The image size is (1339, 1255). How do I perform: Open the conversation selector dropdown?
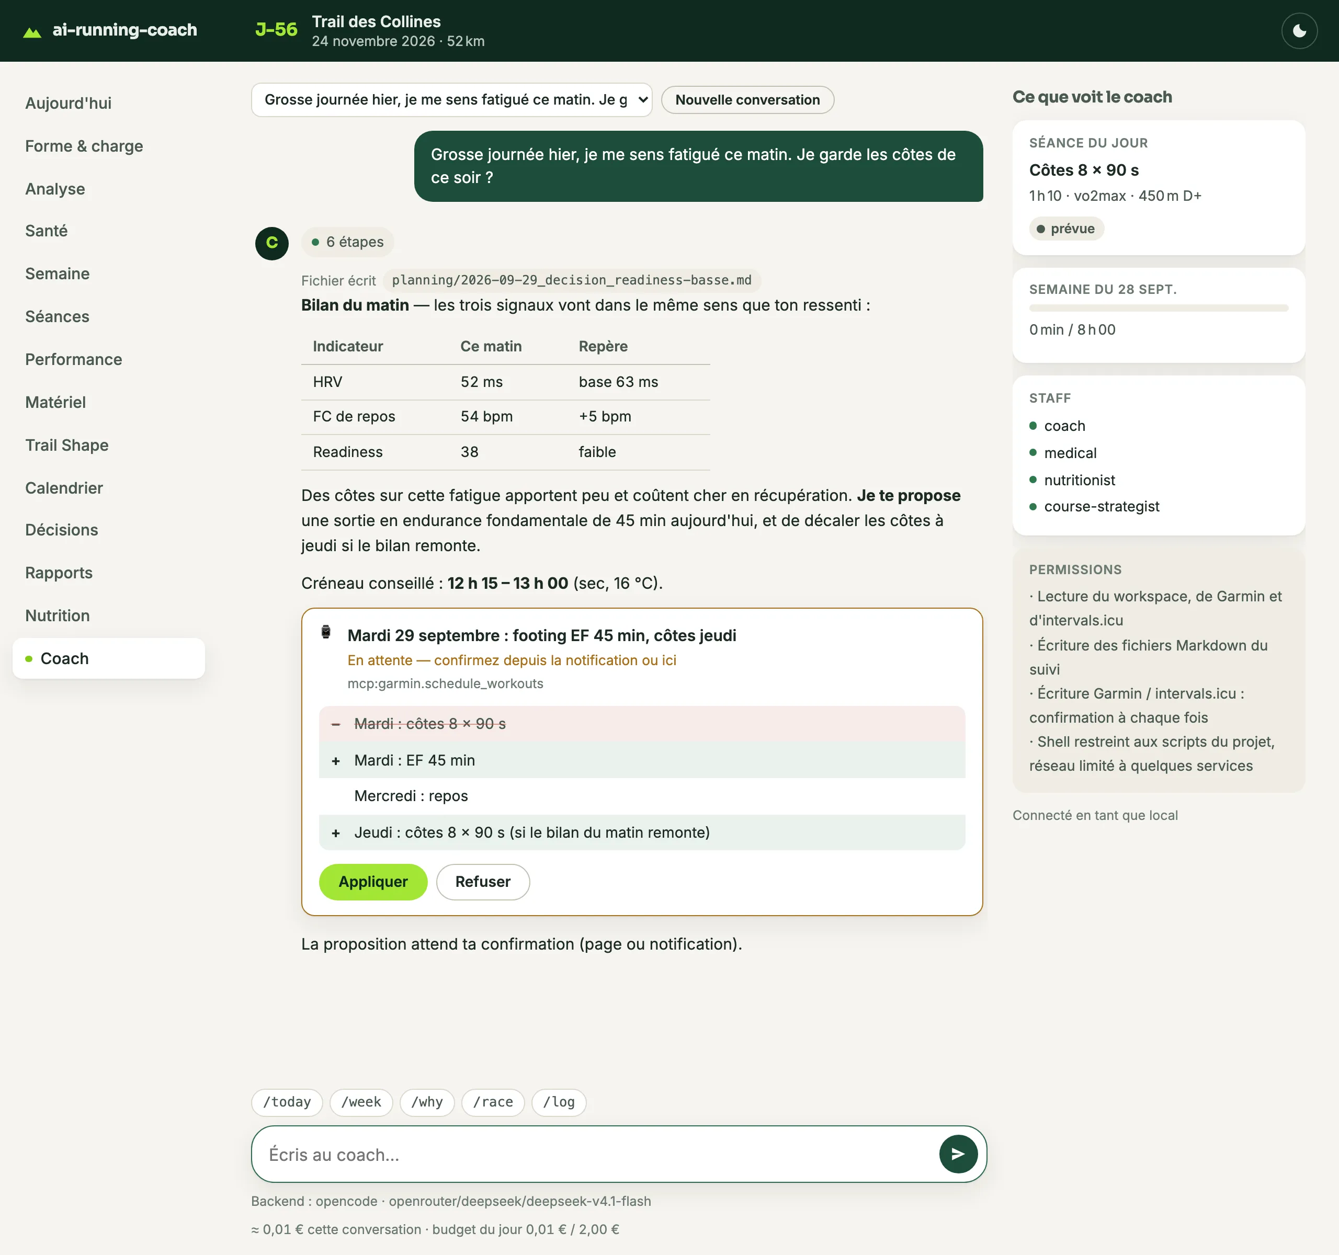[x=451, y=100]
